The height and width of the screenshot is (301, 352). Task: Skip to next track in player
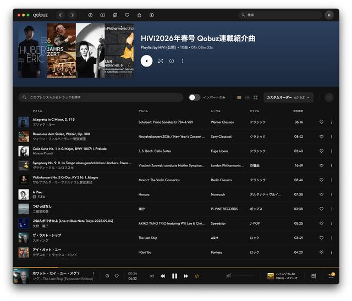(186, 276)
